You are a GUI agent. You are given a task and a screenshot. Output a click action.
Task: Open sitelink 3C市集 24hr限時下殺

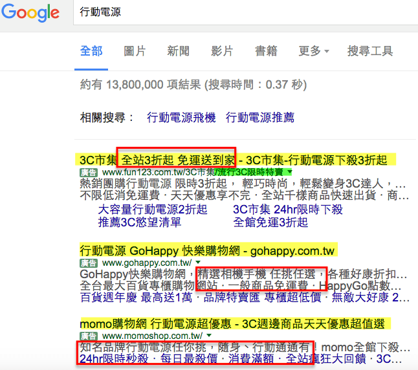point(288,210)
